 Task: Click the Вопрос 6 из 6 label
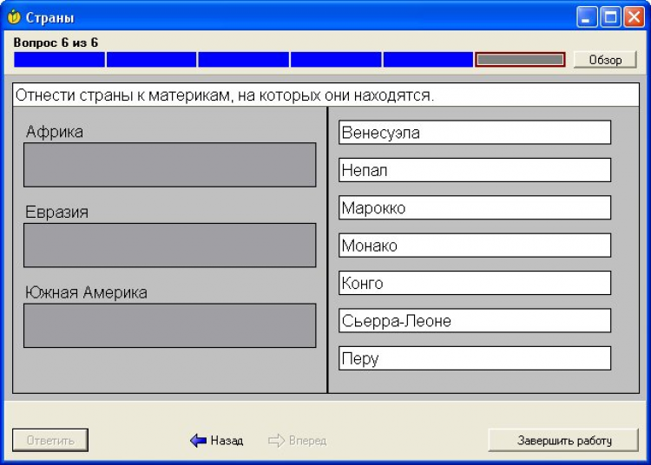pos(56,43)
